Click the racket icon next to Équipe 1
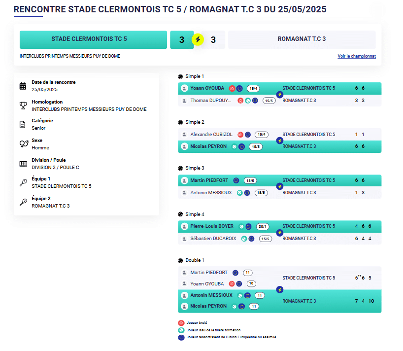The height and width of the screenshot is (351, 403). 23,182
